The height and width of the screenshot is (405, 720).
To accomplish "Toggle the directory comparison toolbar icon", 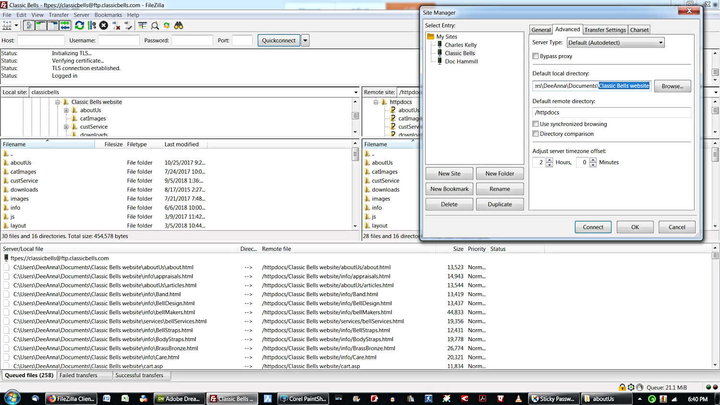I will coord(155,25).
